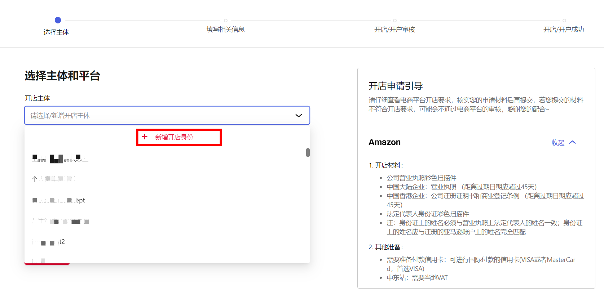The width and height of the screenshot is (604, 299).
Task: Click the blue 选择主体 step dot
Action: (x=58, y=20)
